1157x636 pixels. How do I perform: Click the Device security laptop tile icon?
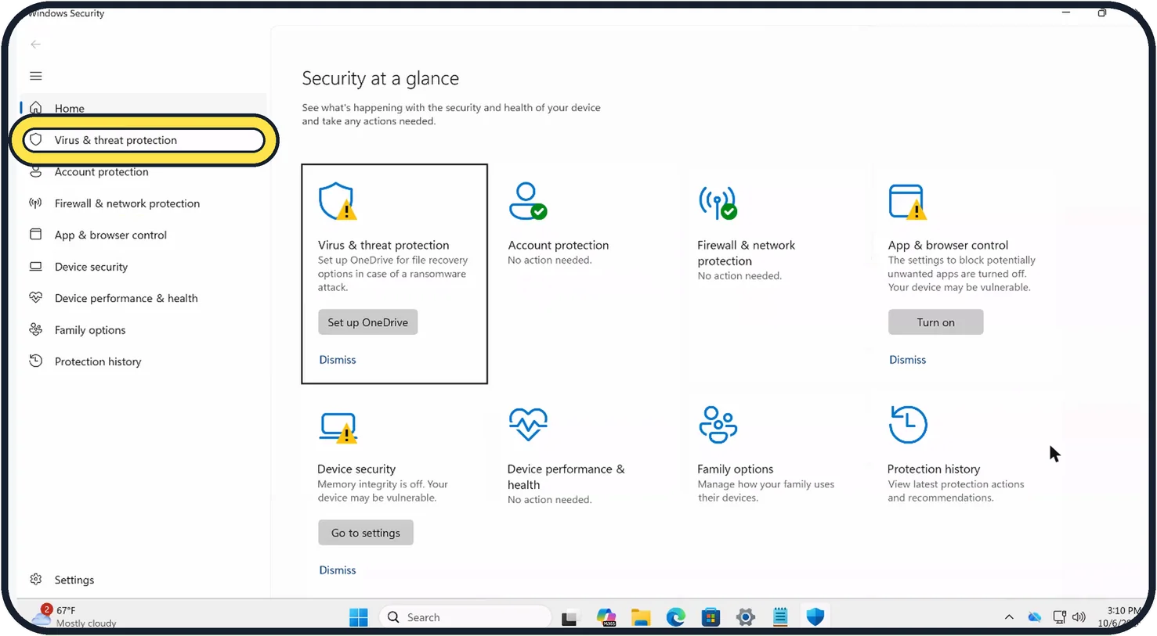pyautogui.click(x=338, y=428)
